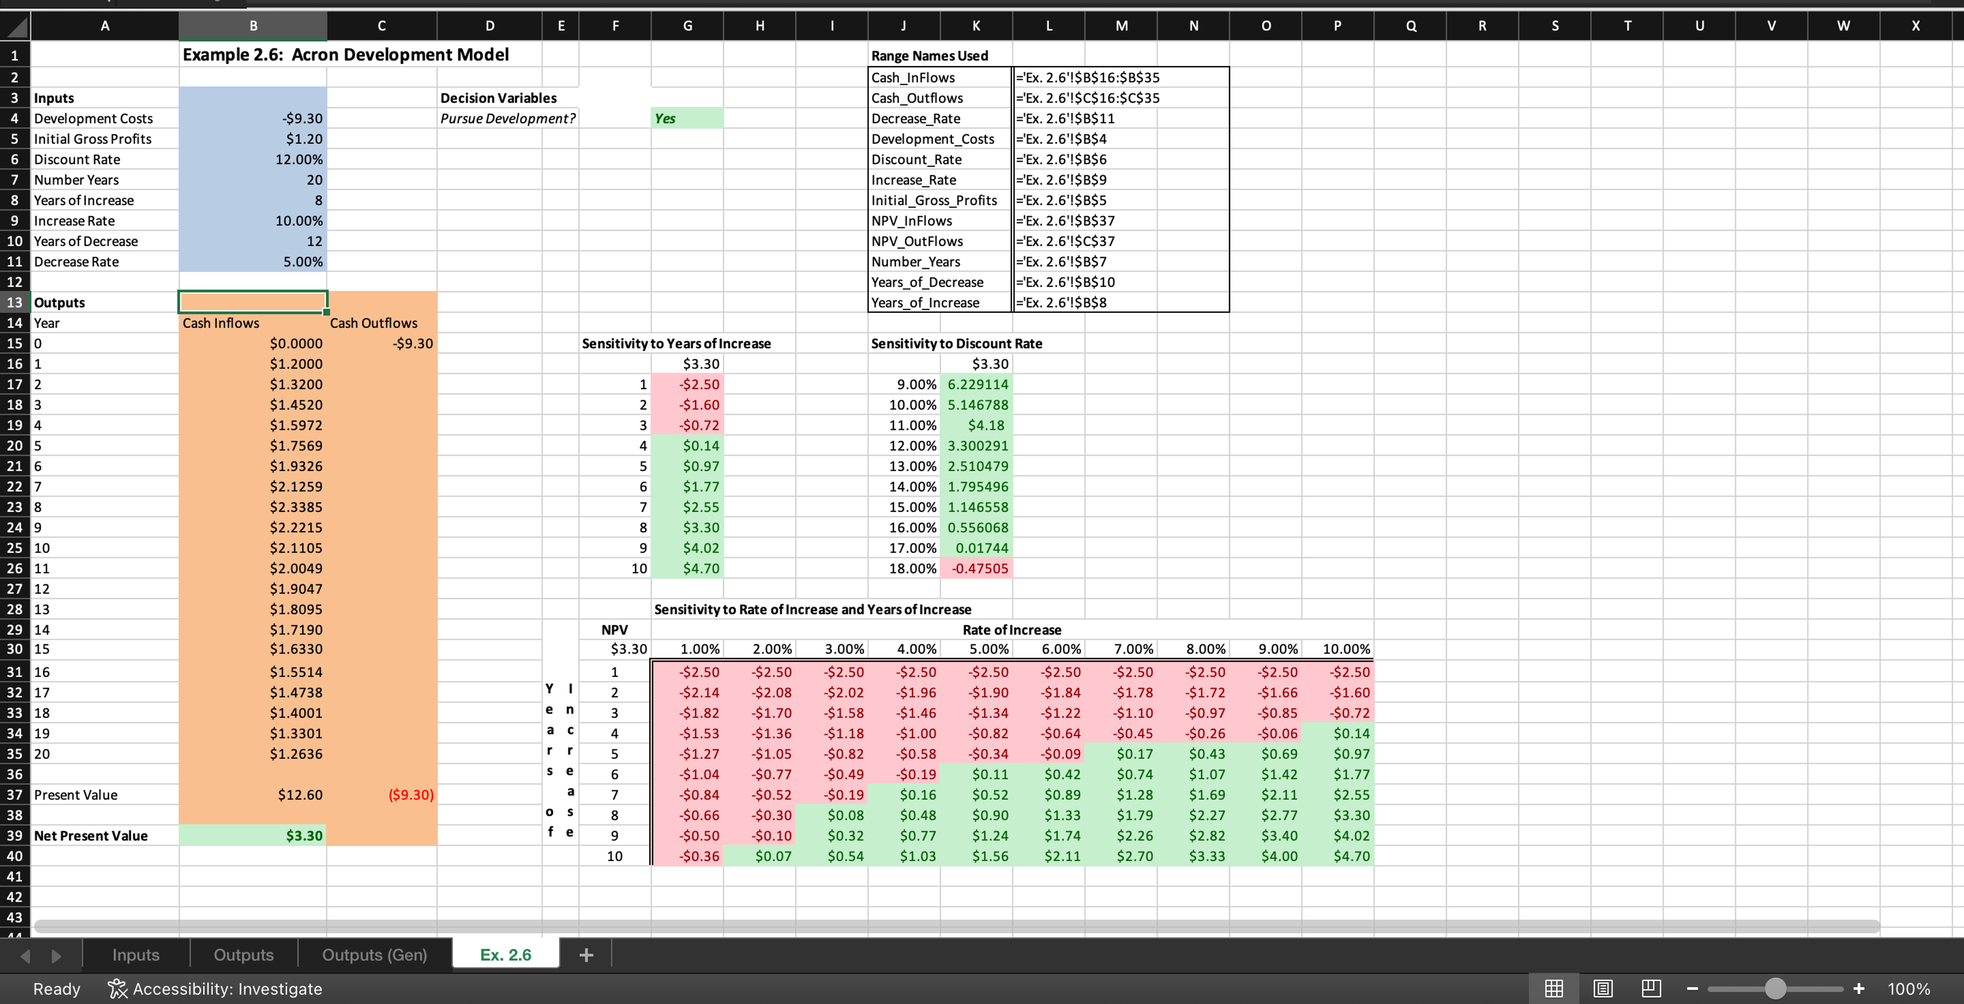Switch to Normal view icon
The width and height of the screenshot is (1964, 1004).
(x=1554, y=989)
